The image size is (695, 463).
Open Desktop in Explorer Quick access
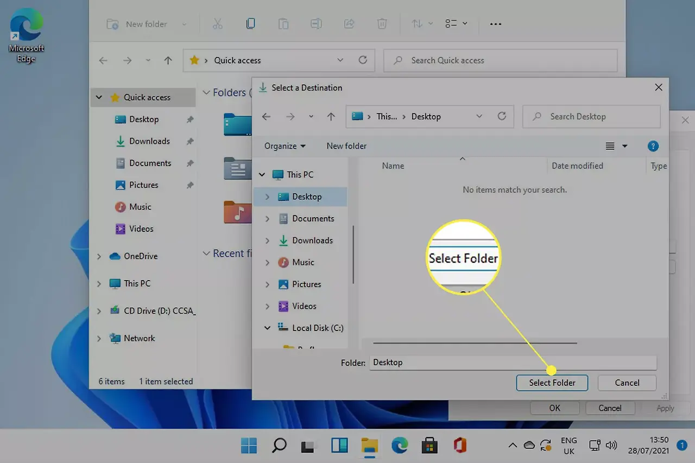(143, 119)
